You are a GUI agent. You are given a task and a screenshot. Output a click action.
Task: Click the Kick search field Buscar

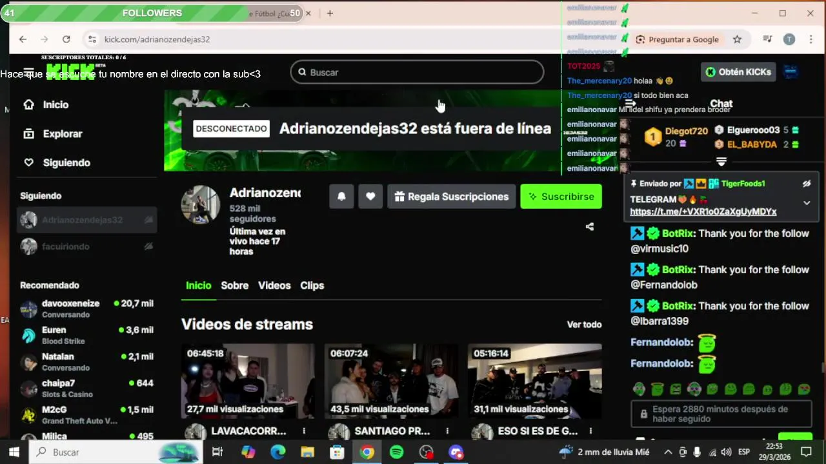click(417, 72)
